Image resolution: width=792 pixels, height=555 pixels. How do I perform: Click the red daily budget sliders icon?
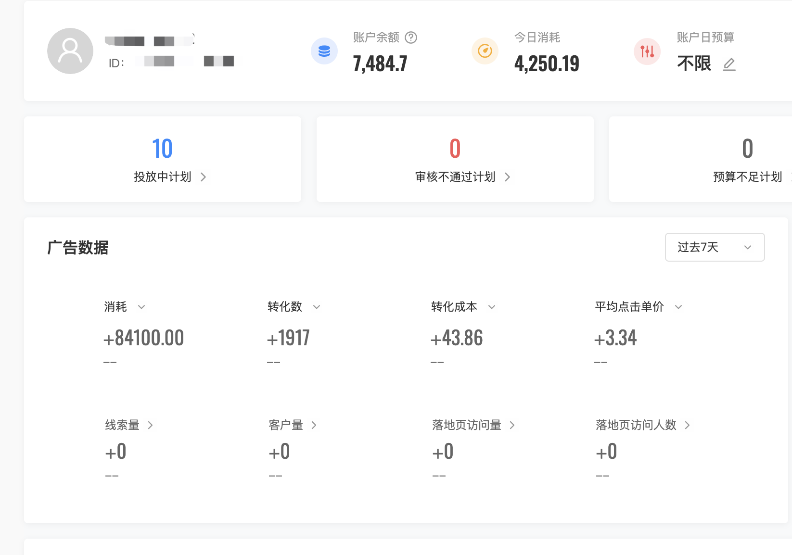[647, 51]
